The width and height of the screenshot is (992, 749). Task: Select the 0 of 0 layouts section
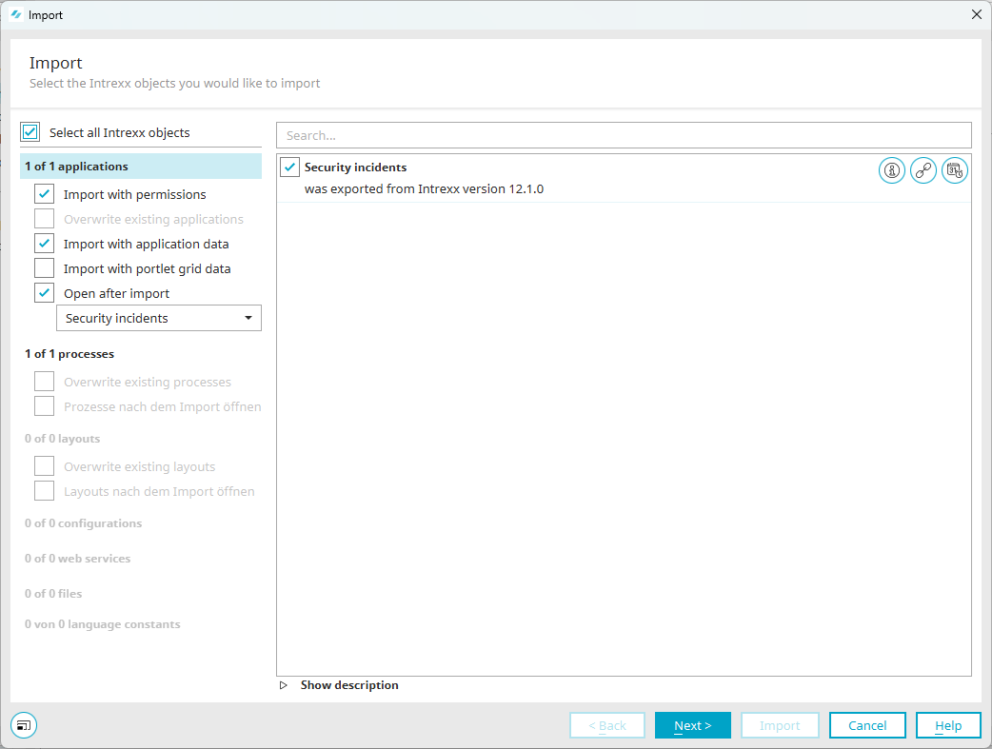(x=63, y=439)
